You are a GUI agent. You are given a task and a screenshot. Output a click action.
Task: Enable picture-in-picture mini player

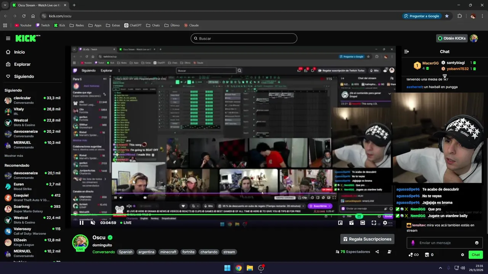(x=340, y=223)
